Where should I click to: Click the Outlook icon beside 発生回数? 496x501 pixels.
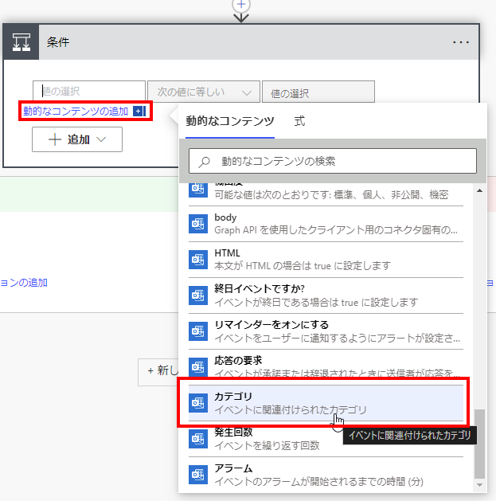198,439
